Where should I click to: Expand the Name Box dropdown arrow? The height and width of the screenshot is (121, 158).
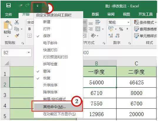point(29,52)
